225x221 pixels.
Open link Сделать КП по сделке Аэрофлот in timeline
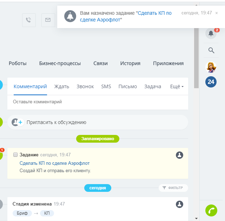[55, 163]
